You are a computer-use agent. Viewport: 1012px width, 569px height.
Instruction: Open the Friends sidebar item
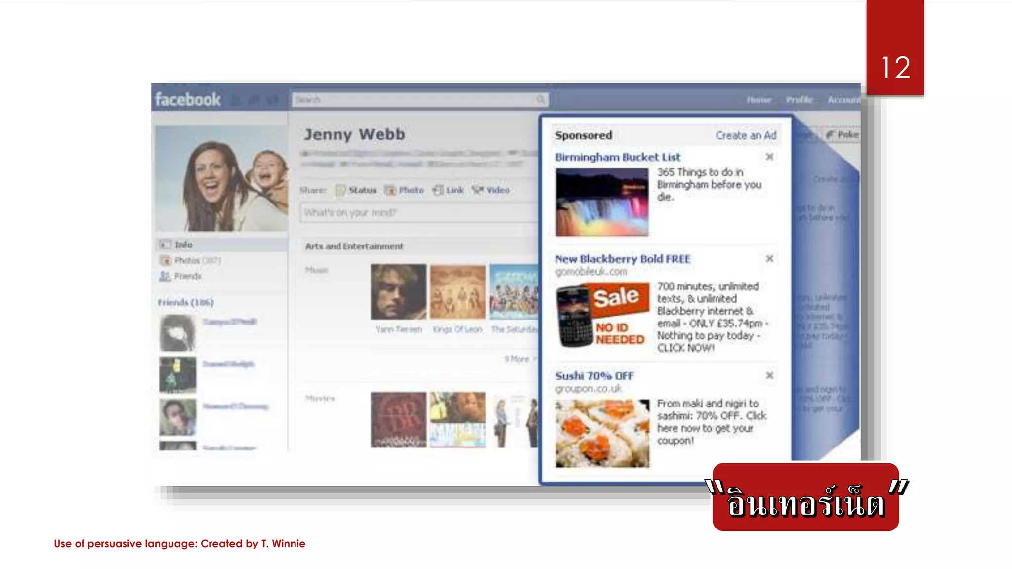187,276
